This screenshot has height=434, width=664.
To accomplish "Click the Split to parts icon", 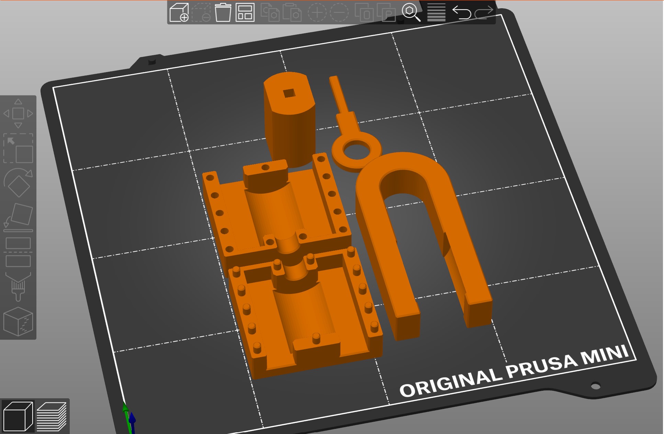I will point(386,12).
